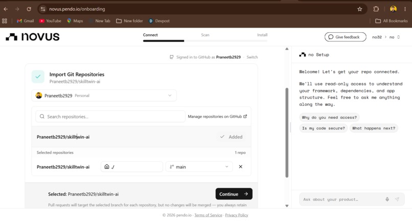Open Gmail bookmark
This screenshot has height=221, width=412.
tap(25, 21)
